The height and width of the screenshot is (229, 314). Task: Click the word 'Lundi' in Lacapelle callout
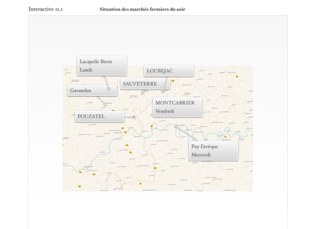point(86,70)
